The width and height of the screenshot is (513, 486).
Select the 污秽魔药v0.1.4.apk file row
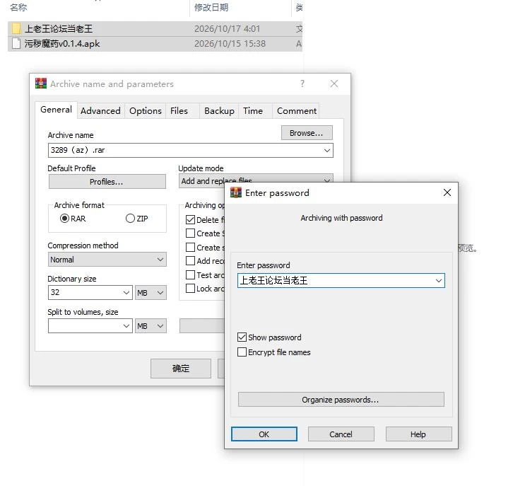point(155,44)
